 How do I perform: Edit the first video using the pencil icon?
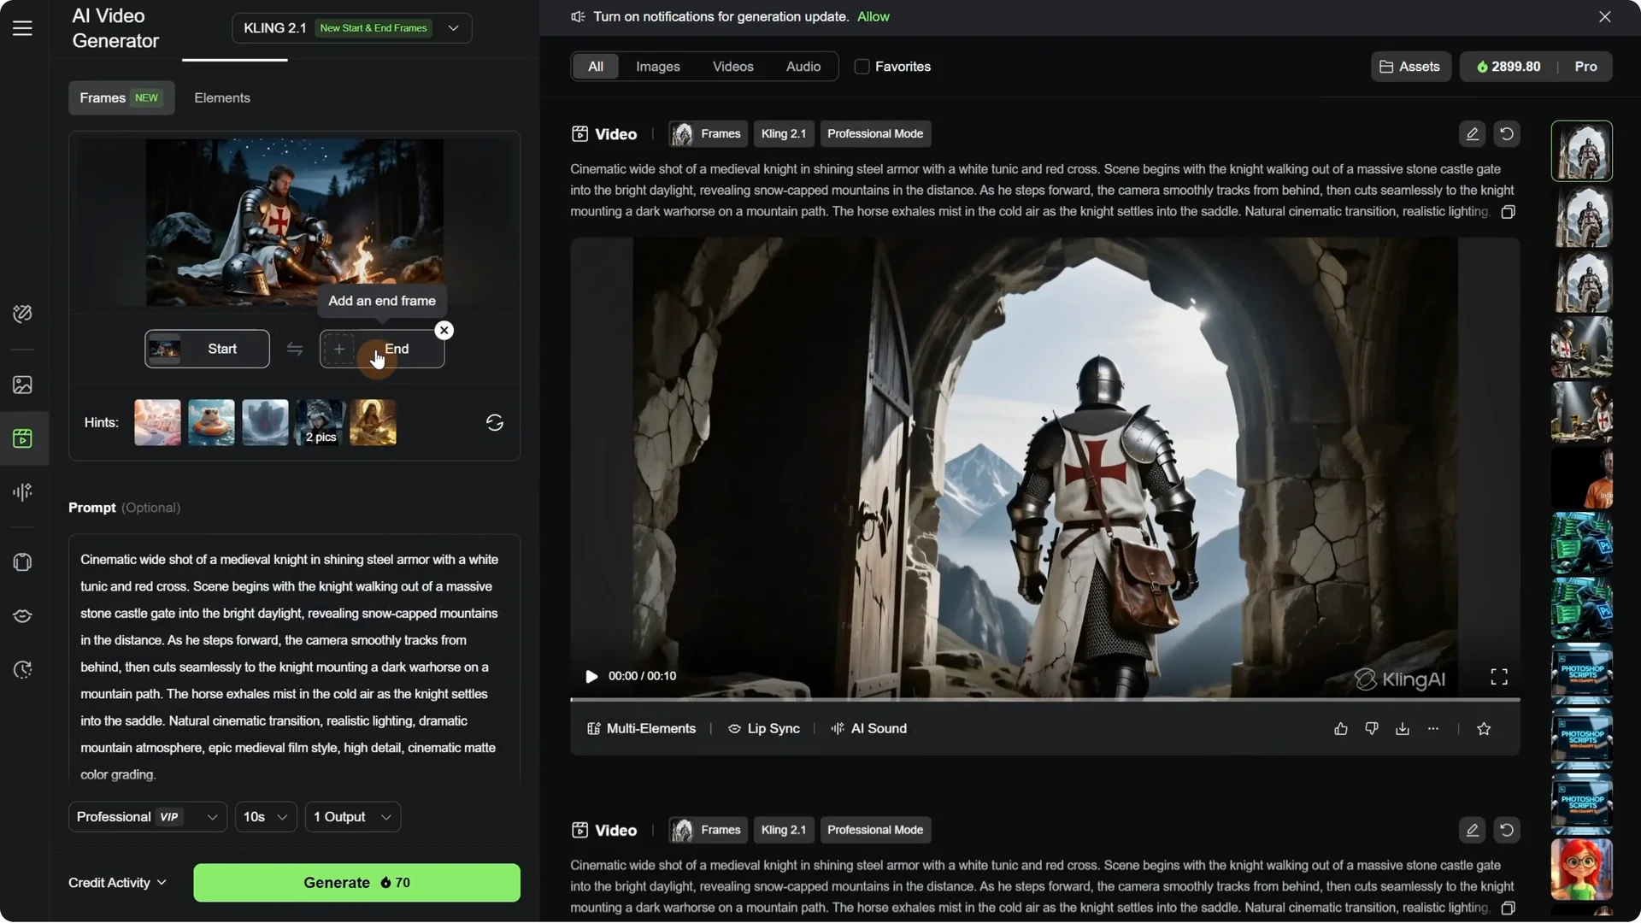pos(1472,133)
